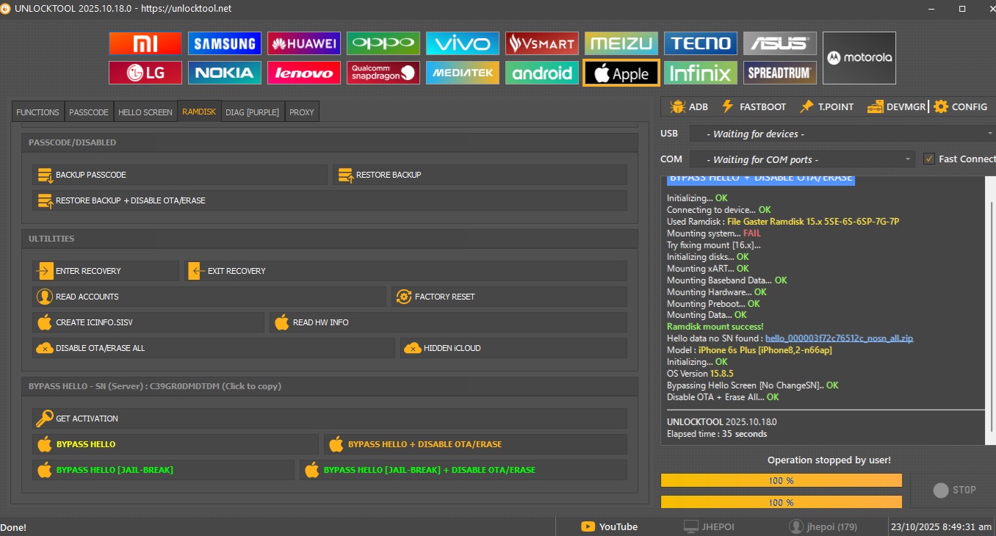Switch to the PASSCODE tab
996x536 pixels.
[x=89, y=112]
